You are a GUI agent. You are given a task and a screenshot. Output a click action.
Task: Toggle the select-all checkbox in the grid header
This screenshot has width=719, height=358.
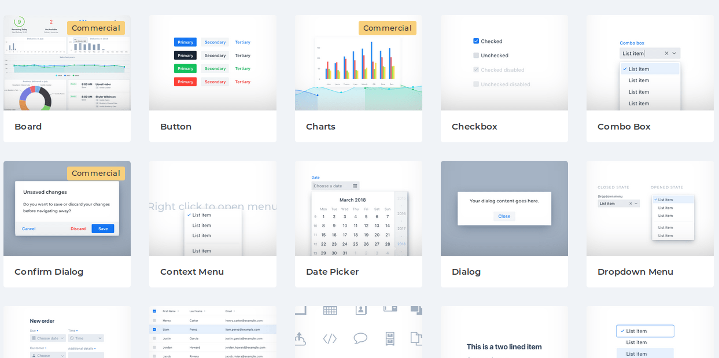(154, 310)
